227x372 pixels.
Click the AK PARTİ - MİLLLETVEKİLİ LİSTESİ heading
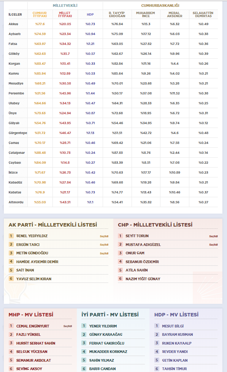53,225
